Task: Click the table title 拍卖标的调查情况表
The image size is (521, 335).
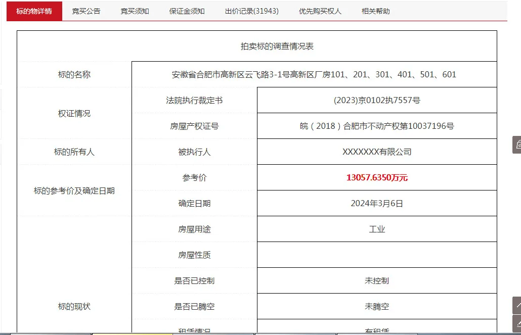Action: pyautogui.click(x=277, y=46)
